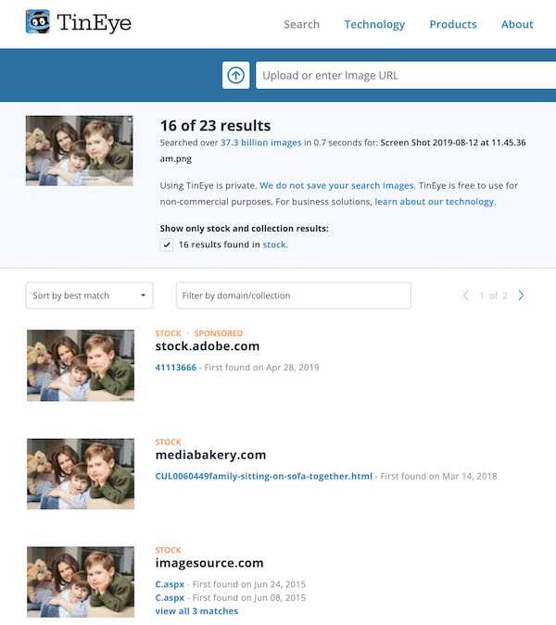Click the '16 of 23 results' heading

click(x=215, y=126)
